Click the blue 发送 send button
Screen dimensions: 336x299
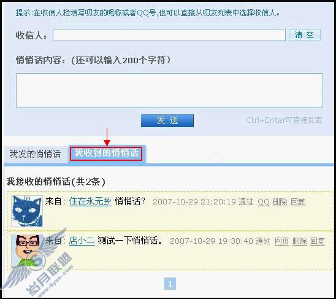pyautogui.click(x=167, y=120)
